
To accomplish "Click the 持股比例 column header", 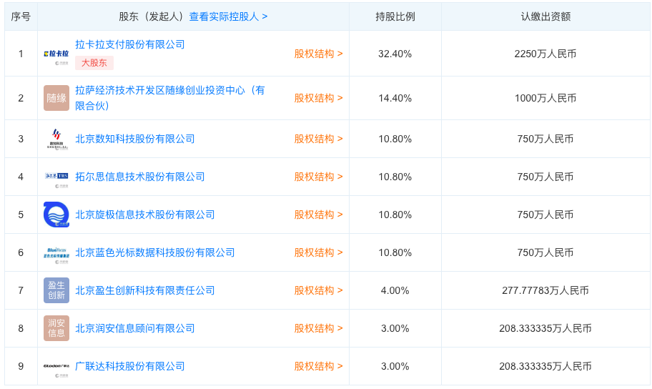I will (395, 16).
